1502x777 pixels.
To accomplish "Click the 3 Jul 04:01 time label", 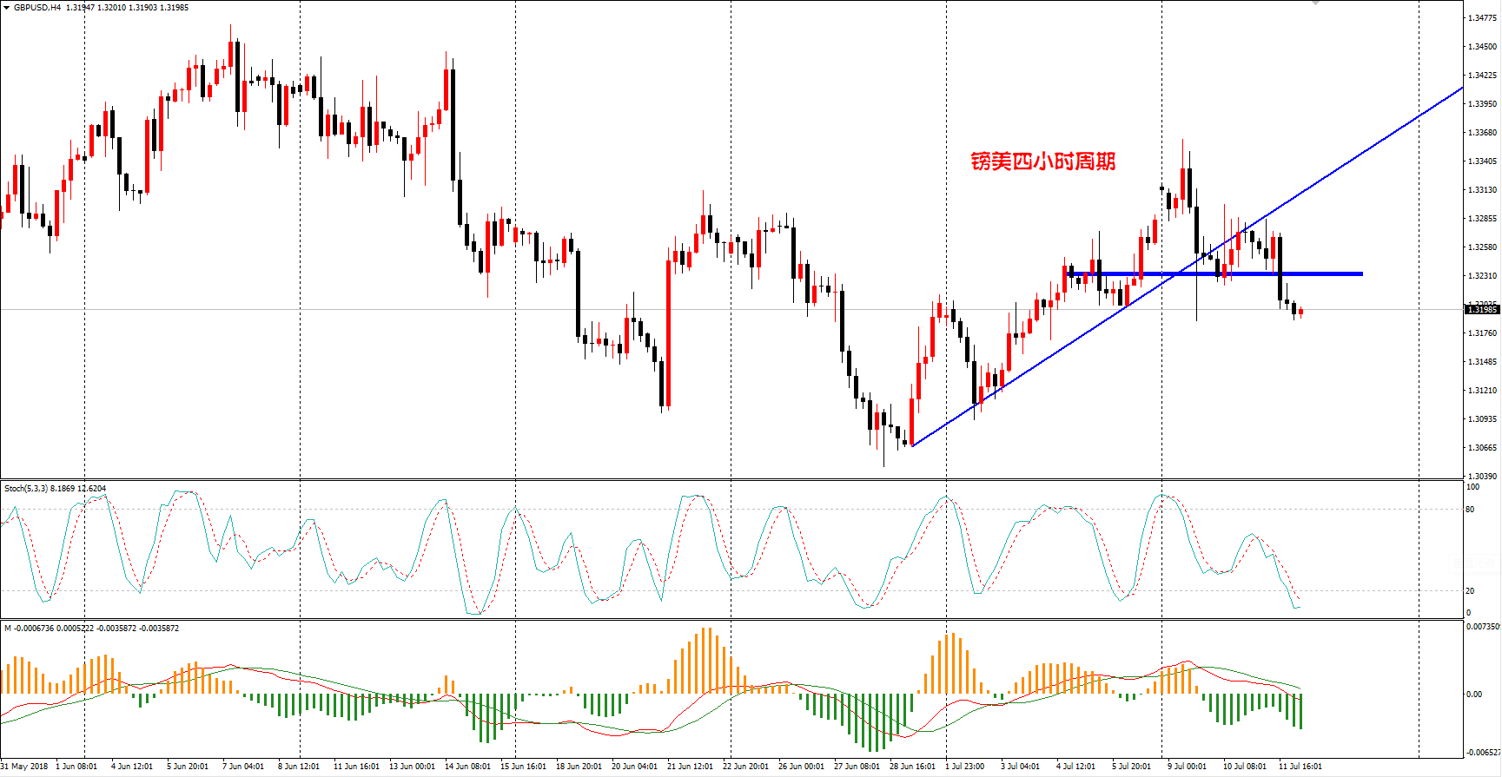I will 1022,767.
